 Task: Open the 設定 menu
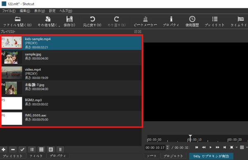52,11
